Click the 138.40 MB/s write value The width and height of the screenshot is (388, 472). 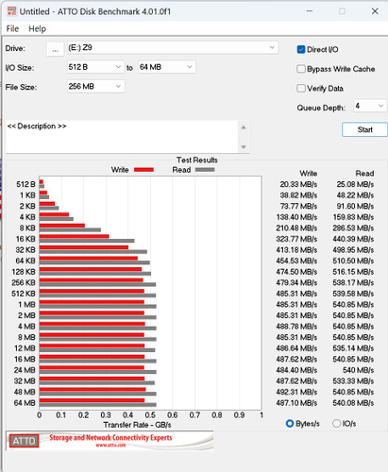(296, 217)
